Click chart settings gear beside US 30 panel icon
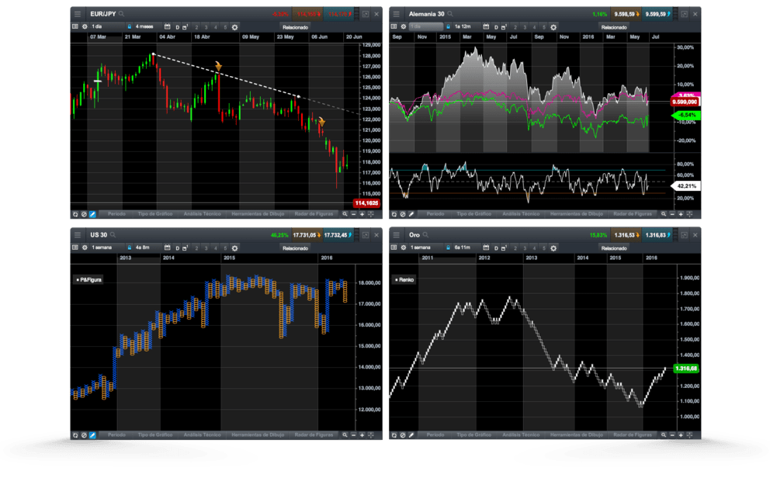The image size is (770, 488). click(85, 248)
